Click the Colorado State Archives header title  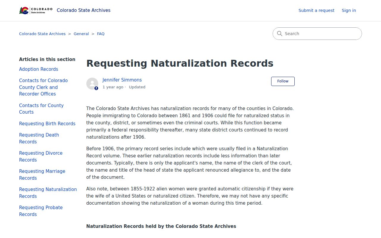(x=84, y=10)
